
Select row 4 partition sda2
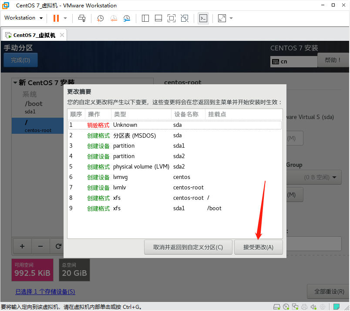[175, 156]
